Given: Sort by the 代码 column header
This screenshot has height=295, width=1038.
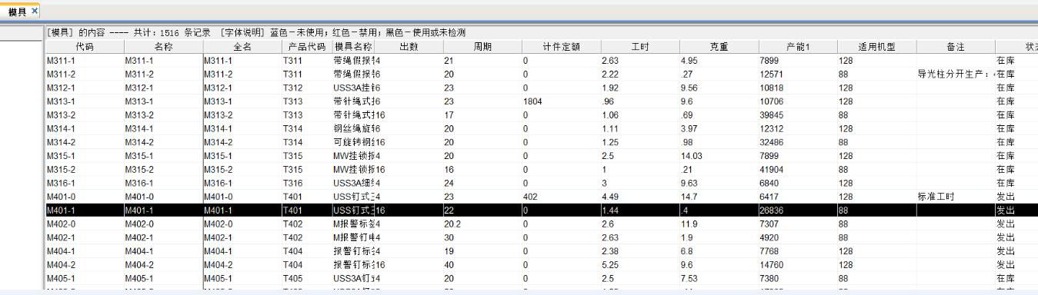Looking at the screenshot, I should (85, 46).
